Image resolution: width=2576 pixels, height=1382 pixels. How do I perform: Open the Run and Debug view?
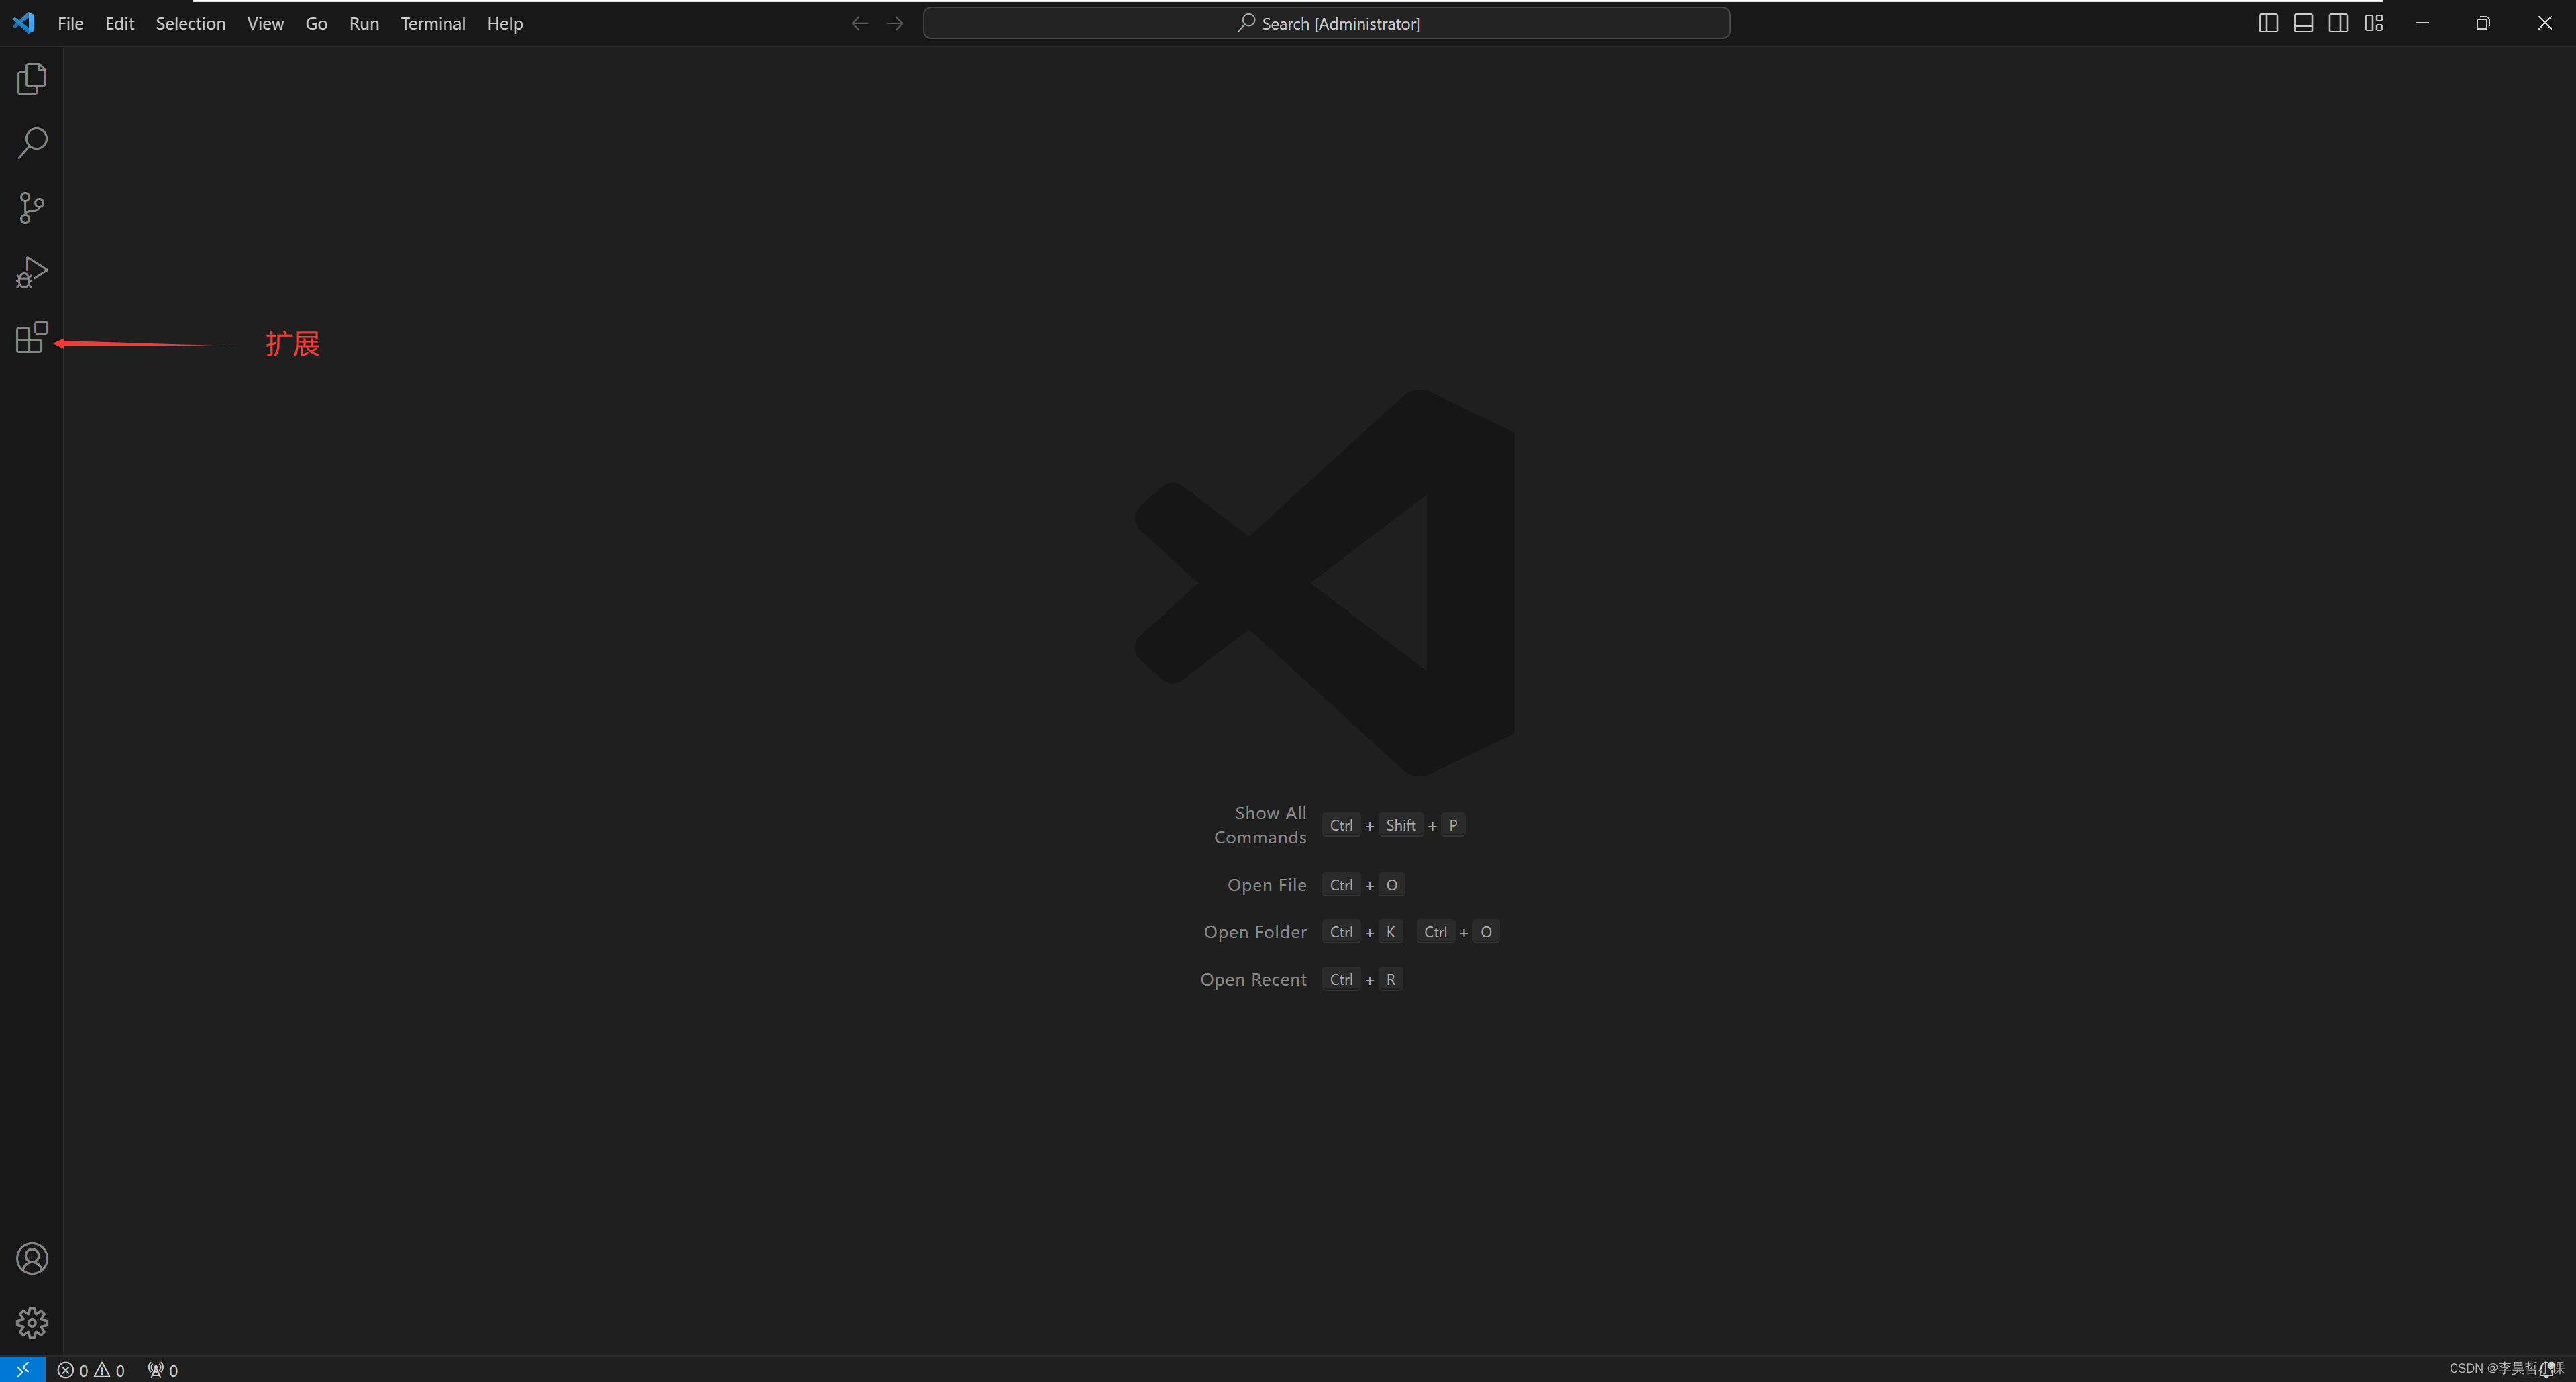pos(32,272)
